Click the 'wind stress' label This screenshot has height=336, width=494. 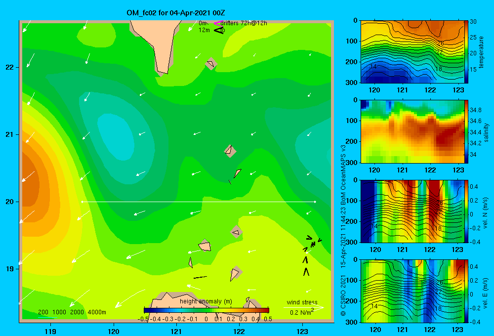pos(302,302)
